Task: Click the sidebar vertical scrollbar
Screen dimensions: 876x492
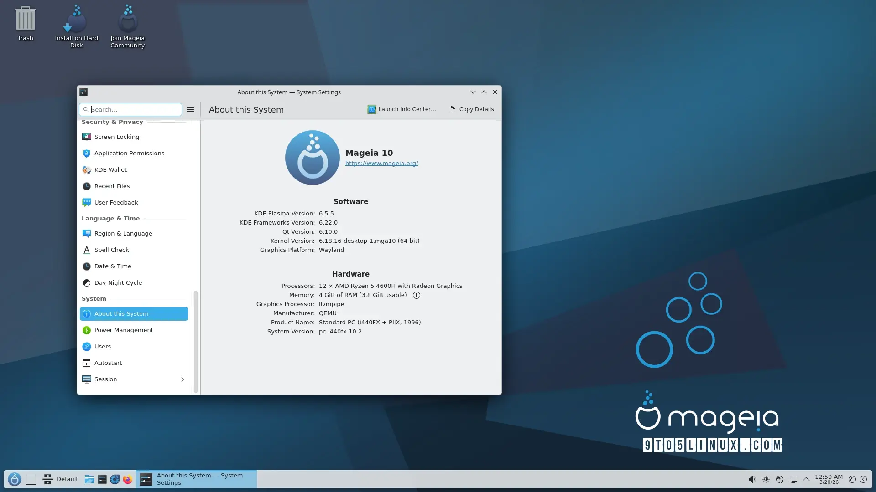Action: (x=196, y=342)
